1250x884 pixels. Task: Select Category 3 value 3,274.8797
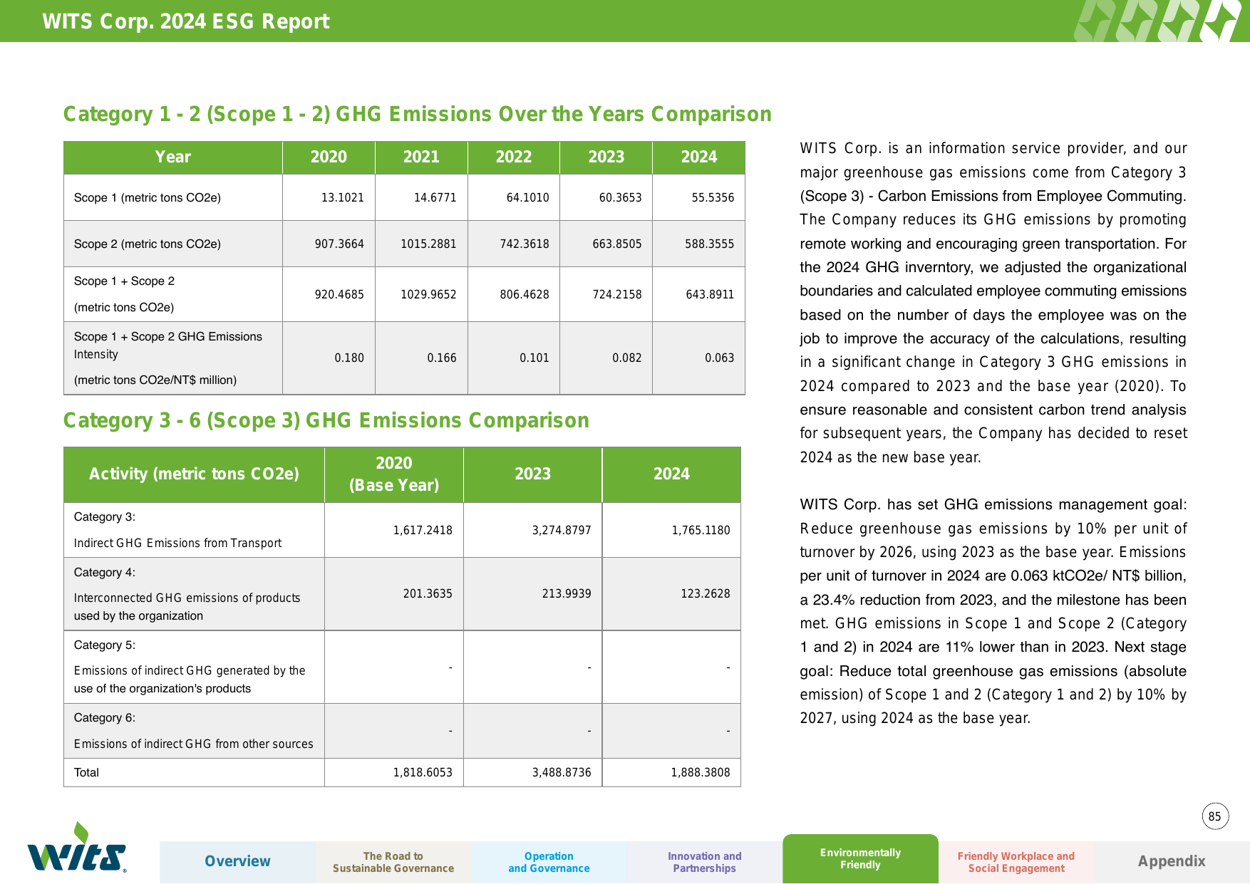562,530
